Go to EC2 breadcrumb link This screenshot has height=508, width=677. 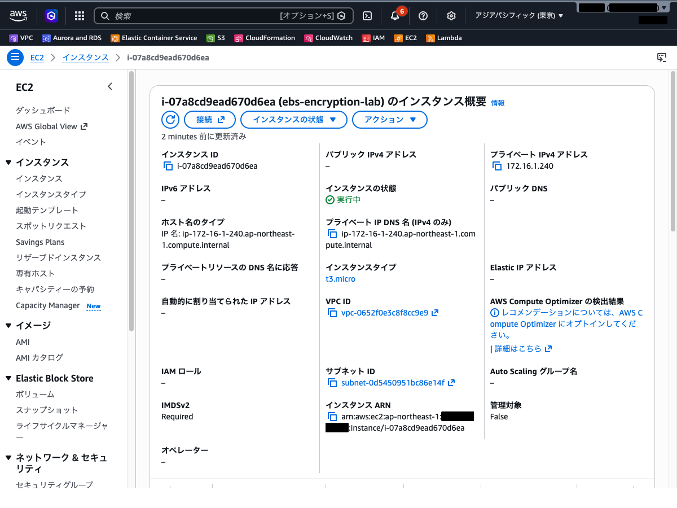(x=37, y=58)
